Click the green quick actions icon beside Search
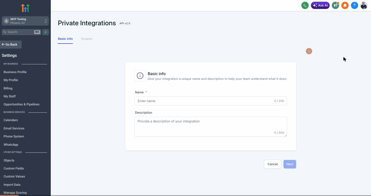 tap(45, 32)
